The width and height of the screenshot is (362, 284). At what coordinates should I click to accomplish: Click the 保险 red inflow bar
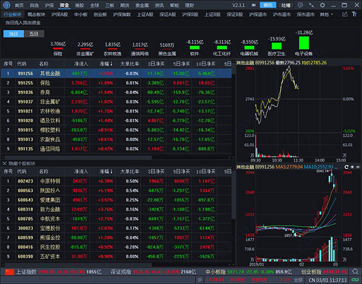[x=58, y=49]
